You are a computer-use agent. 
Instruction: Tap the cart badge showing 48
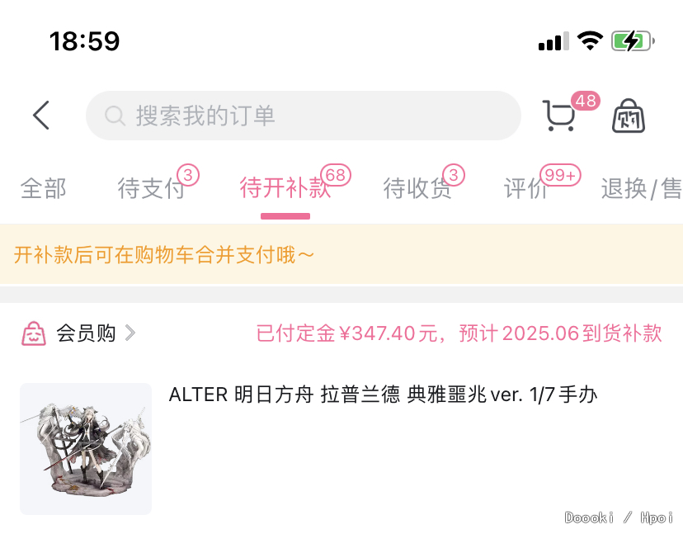coord(586,102)
